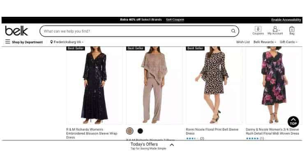
Task: Select the taupe color swatch
Action: tap(130, 131)
